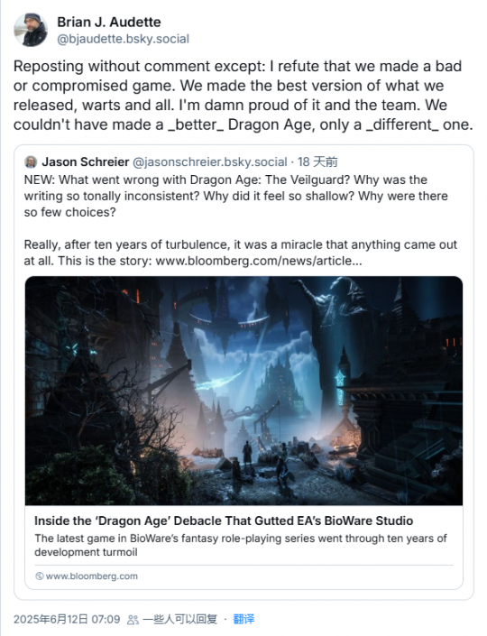The width and height of the screenshot is (487, 636).
Task: Click the people icon for reply settings
Action: 133,620
